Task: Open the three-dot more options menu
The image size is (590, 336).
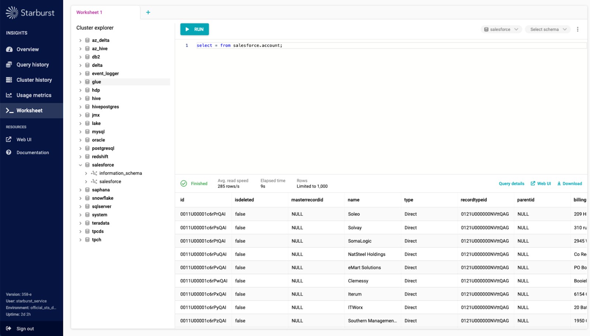Action: (578, 30)
